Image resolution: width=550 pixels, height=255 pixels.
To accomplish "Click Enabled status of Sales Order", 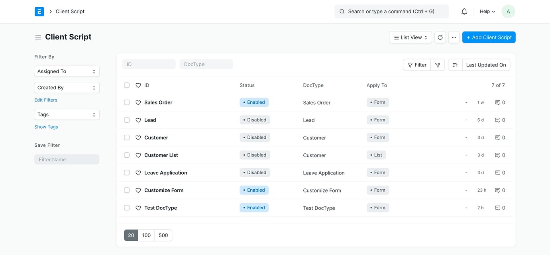I will coord(254,102).
